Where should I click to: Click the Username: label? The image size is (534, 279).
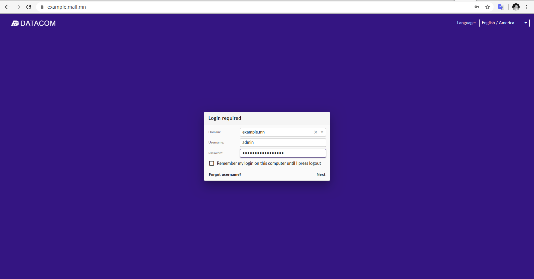(216, 142)
